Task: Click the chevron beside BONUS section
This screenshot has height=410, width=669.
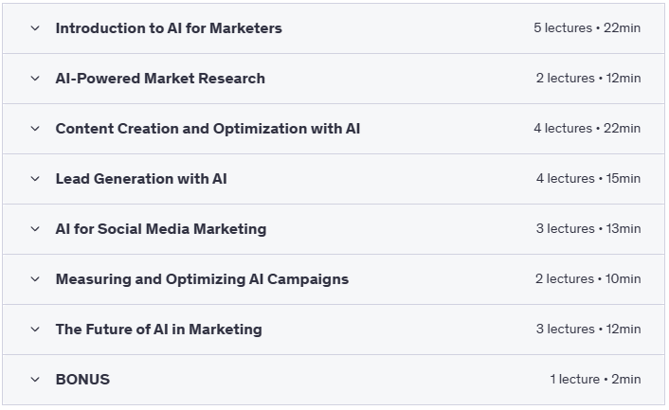Action: [35, 380]
